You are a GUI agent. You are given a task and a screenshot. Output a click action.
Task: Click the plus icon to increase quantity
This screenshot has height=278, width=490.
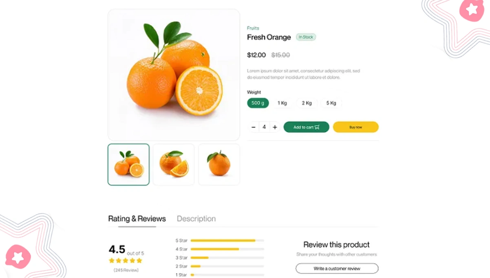(x=275, y=127)
